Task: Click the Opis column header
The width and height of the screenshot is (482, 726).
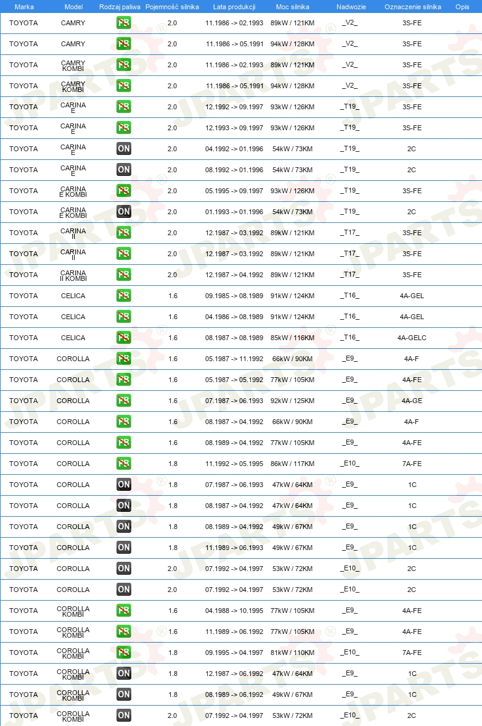Action: click(x=462, y=7)
